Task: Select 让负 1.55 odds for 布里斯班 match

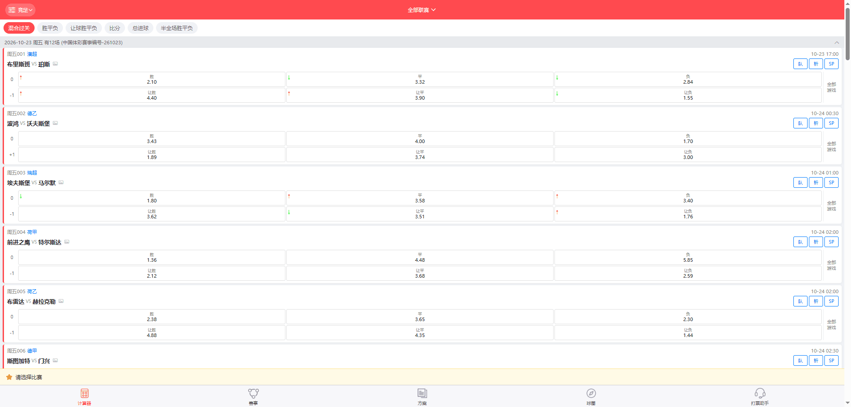Action: click(x=688, y=95)
